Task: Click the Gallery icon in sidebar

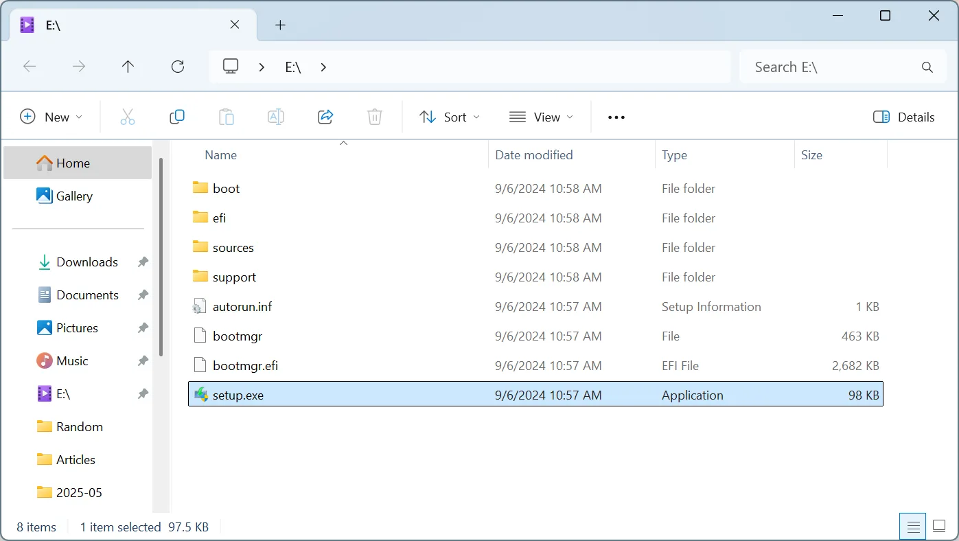Action: [45, 196]
